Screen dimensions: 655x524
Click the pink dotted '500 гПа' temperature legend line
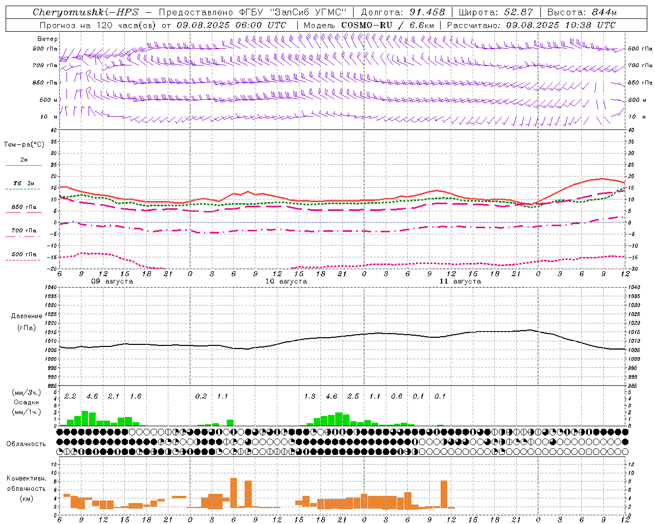[x=23, y=260]
